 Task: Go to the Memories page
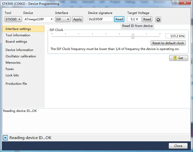[x=13, y=63]
